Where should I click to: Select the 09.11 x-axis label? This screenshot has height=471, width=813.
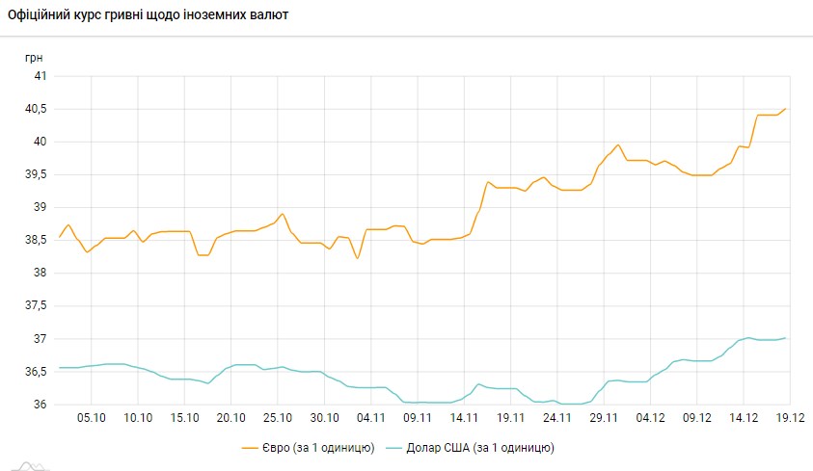point(417,418)
